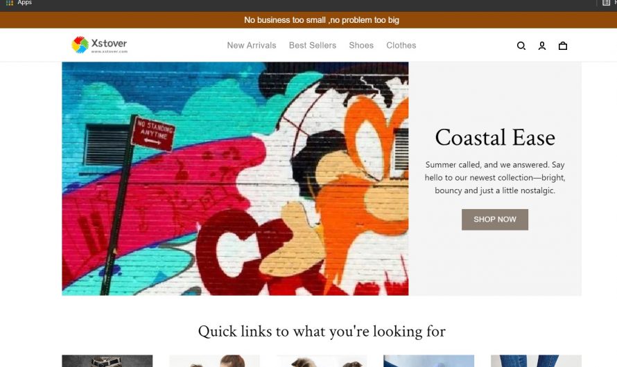
Task: Click the Xstover colorful logo
Action: 80,45
